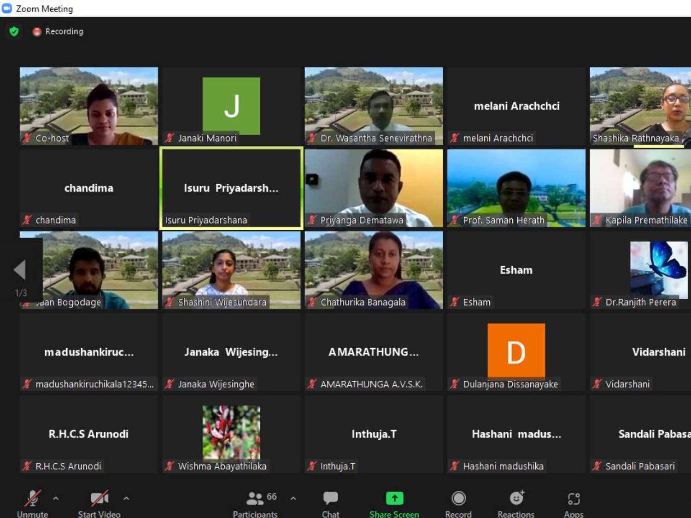Click Wishma Abayathilaka's flower profile picture
This screenshot has width=691, height=518.
click(231, 434)
